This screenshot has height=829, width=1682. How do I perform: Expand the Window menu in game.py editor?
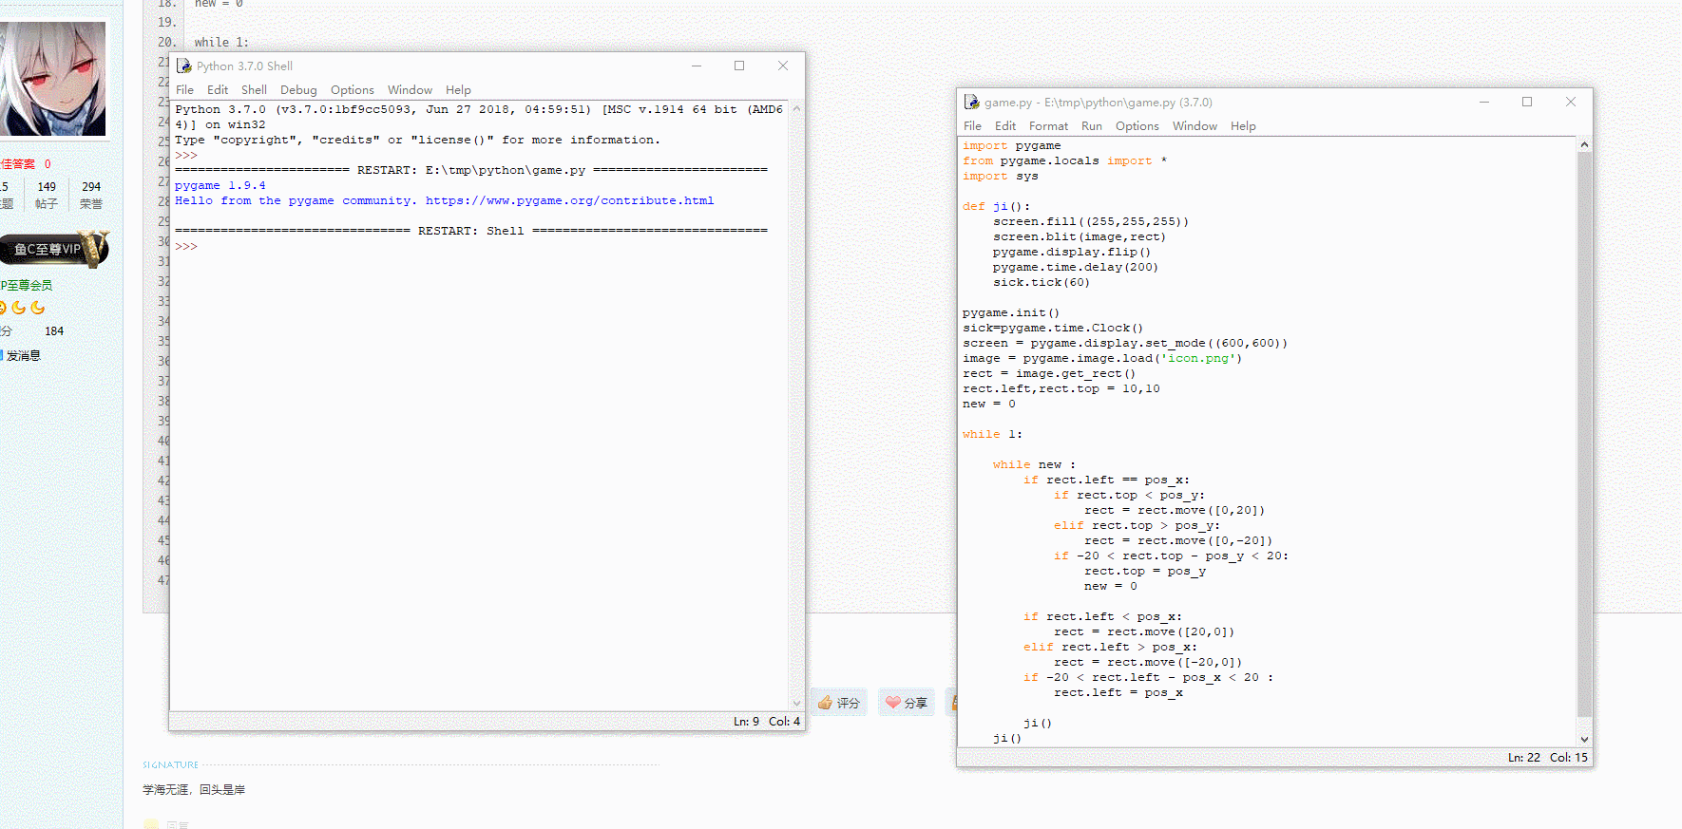(x=1194, y=126)
